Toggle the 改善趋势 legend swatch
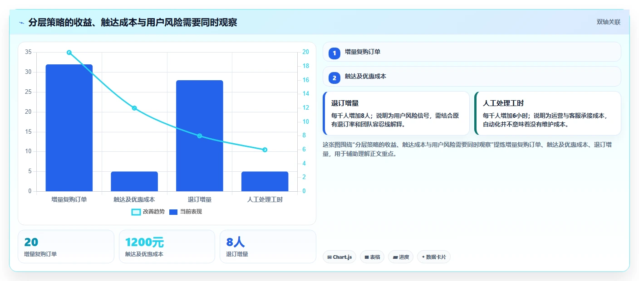The width and height of the screenshot is (639, 281). pyautogui.click(x=136, y=212)
